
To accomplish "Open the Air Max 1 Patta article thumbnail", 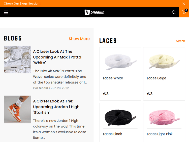I will pos(17,60).
